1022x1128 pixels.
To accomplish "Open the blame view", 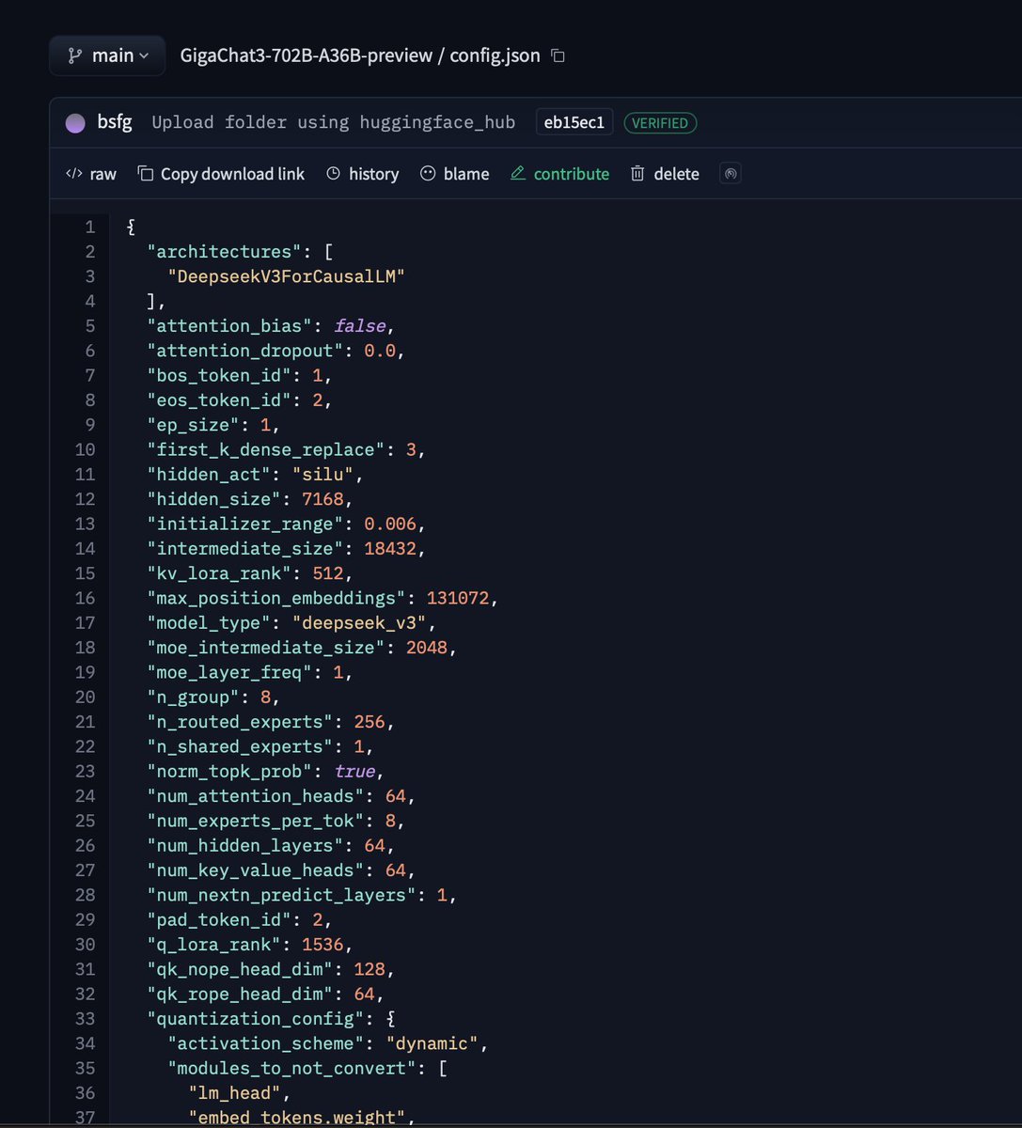I will coord(455,174).
